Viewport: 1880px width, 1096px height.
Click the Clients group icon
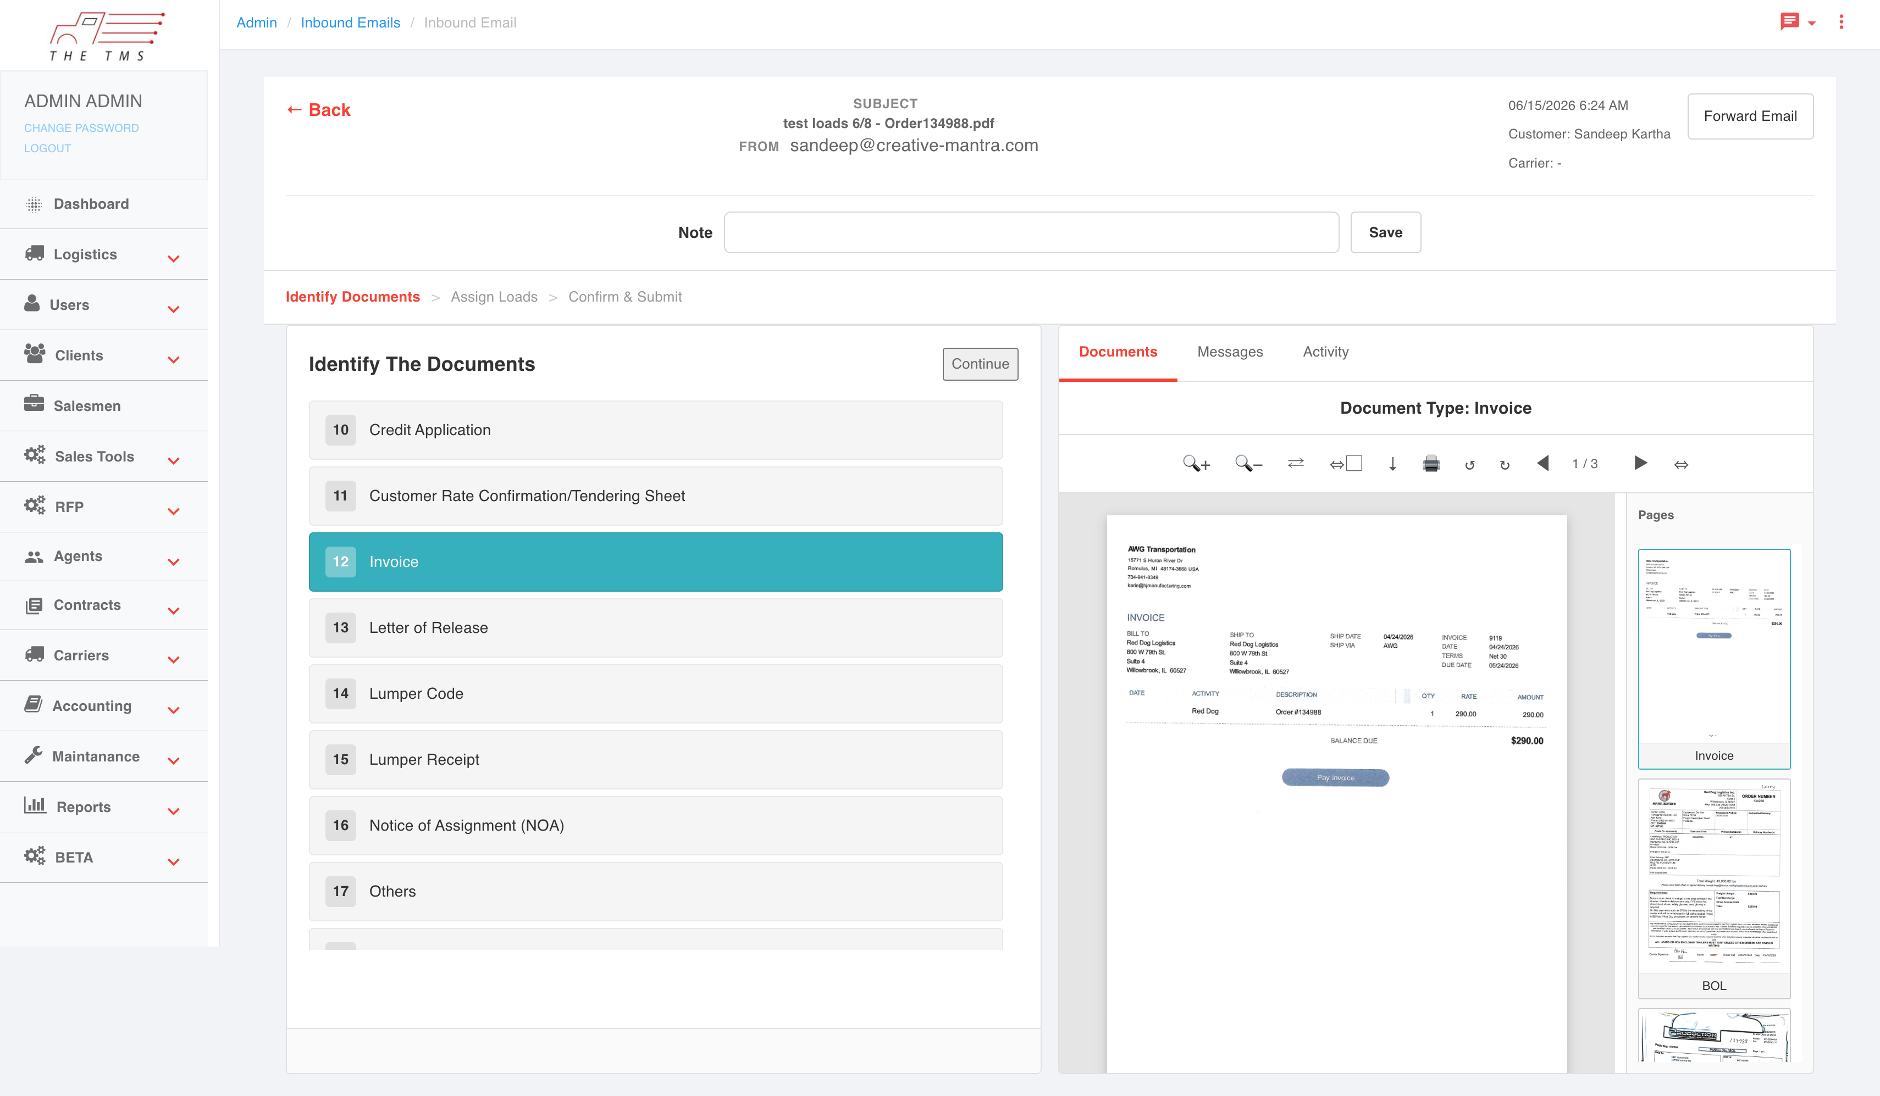[x=34, y=353]
